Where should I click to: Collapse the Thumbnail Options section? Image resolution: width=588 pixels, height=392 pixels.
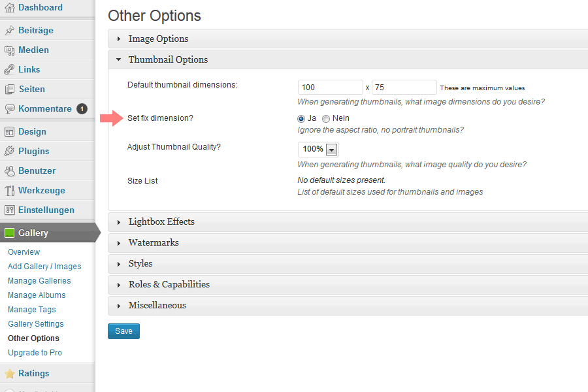168,59
